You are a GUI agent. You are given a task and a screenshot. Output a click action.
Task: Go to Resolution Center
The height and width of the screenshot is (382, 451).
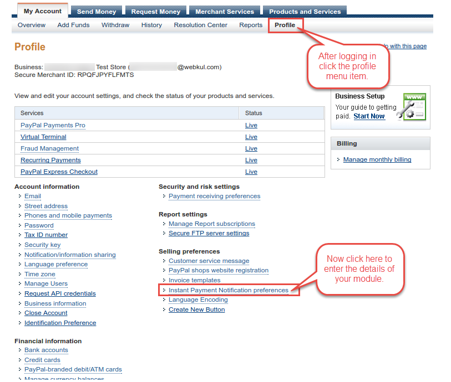point(200,25)
